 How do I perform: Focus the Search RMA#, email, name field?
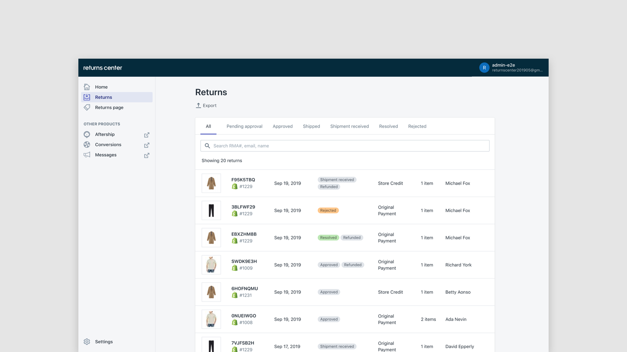[x=345, y=146]
